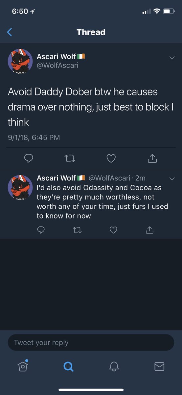
Task: Retweet the main Daddy Dober tweet
Action: point(70,159)
